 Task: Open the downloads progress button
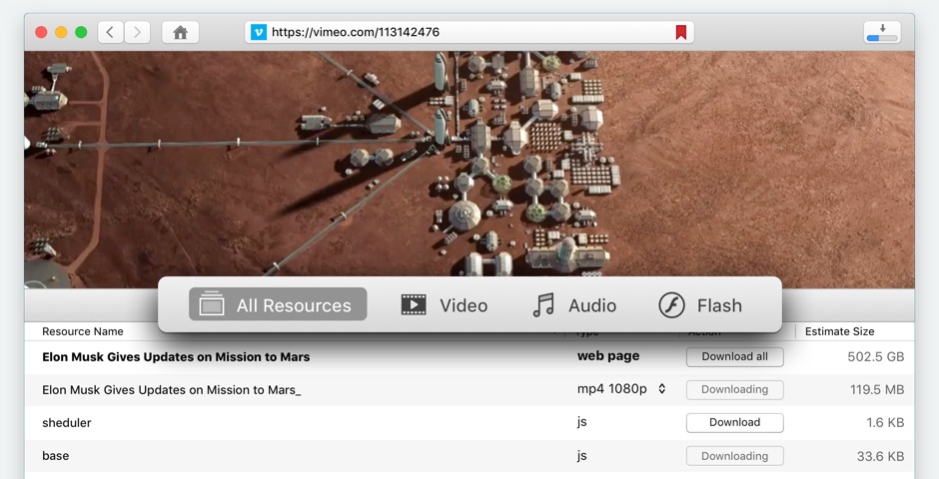point(882,32)
